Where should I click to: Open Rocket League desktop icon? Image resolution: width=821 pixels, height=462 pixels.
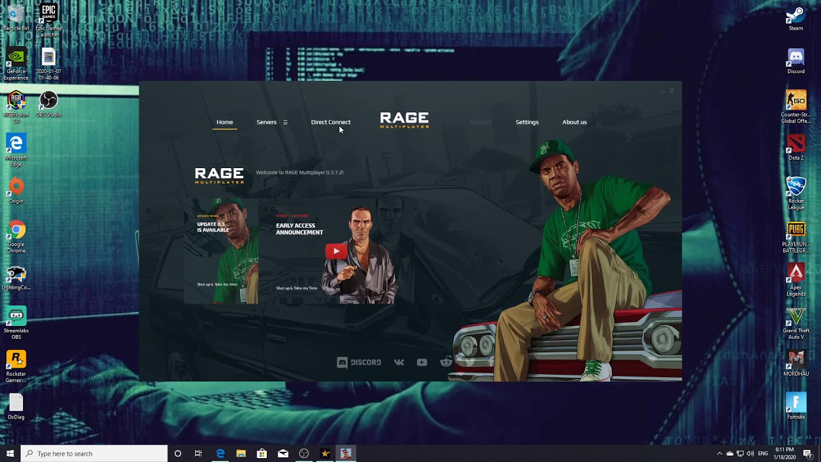click(x=796, y=194)
